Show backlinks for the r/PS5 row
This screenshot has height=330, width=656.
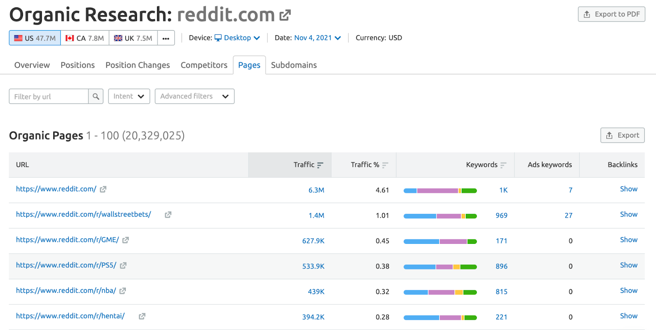629,265
